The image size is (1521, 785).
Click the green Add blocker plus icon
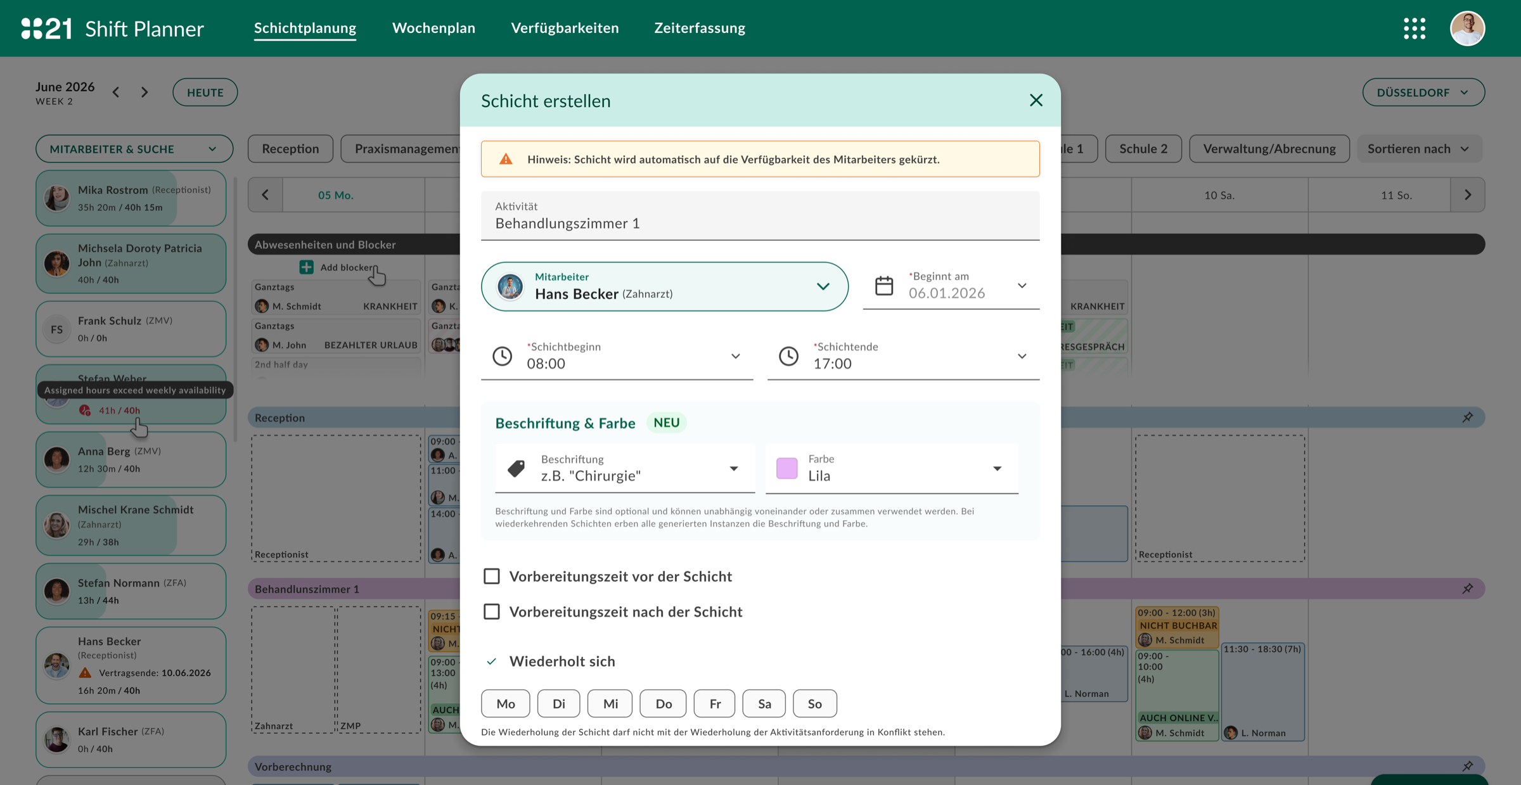[x=307, y=267]
